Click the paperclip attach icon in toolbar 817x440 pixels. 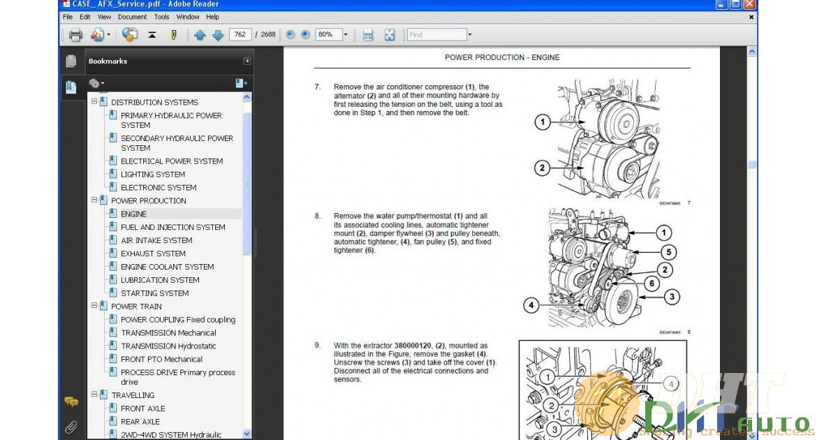173,35
